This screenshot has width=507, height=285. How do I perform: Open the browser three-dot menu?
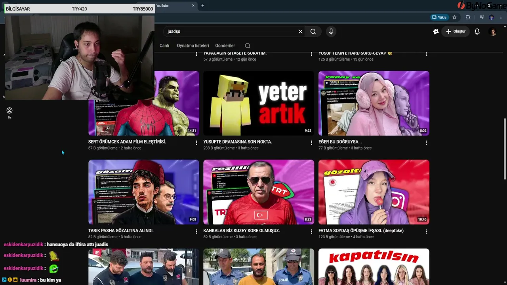click(x=501, y=17)
